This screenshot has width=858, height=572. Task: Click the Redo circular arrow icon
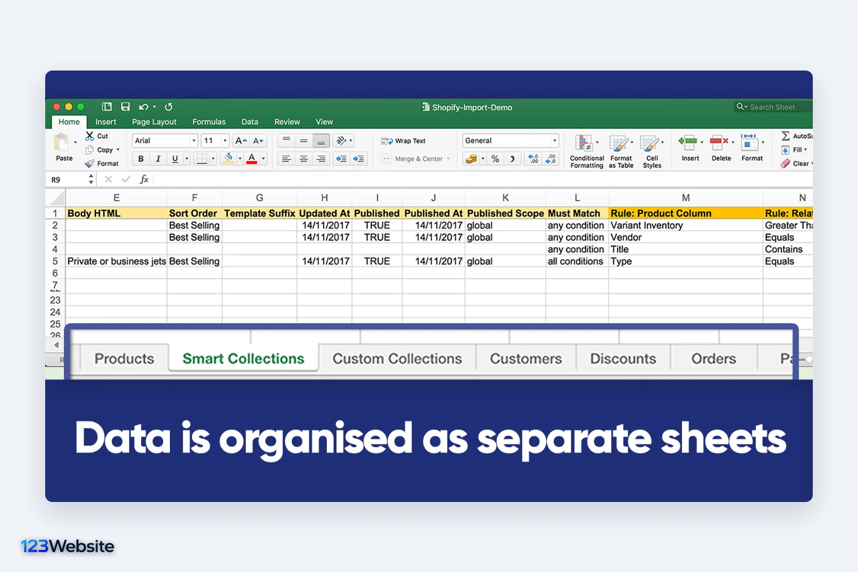click(168, 107)
